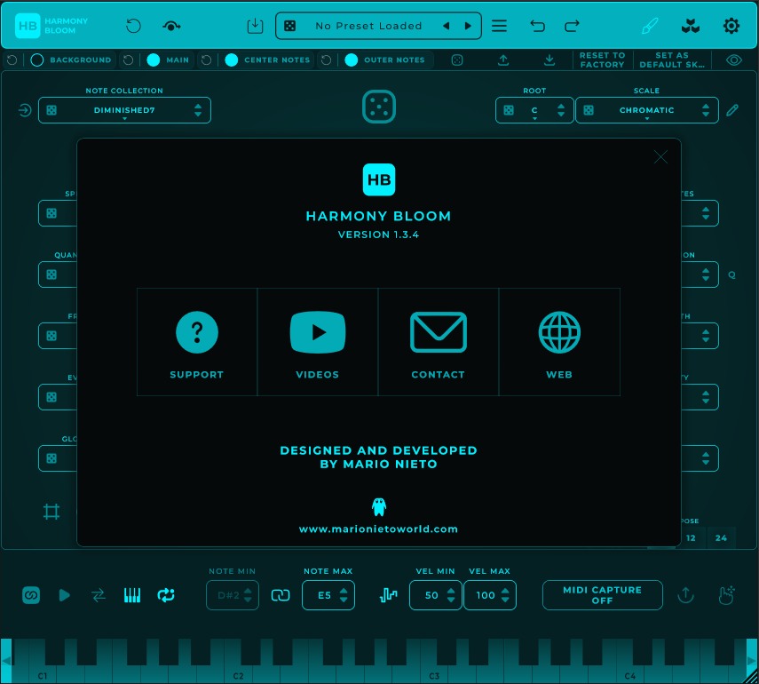Reset the Outer Notes color
Image resolution: width=759 pixels, height=684 pixels.
point(327,60)
